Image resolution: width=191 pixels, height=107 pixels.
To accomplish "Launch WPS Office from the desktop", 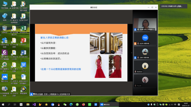I will [x=23, y=67].
